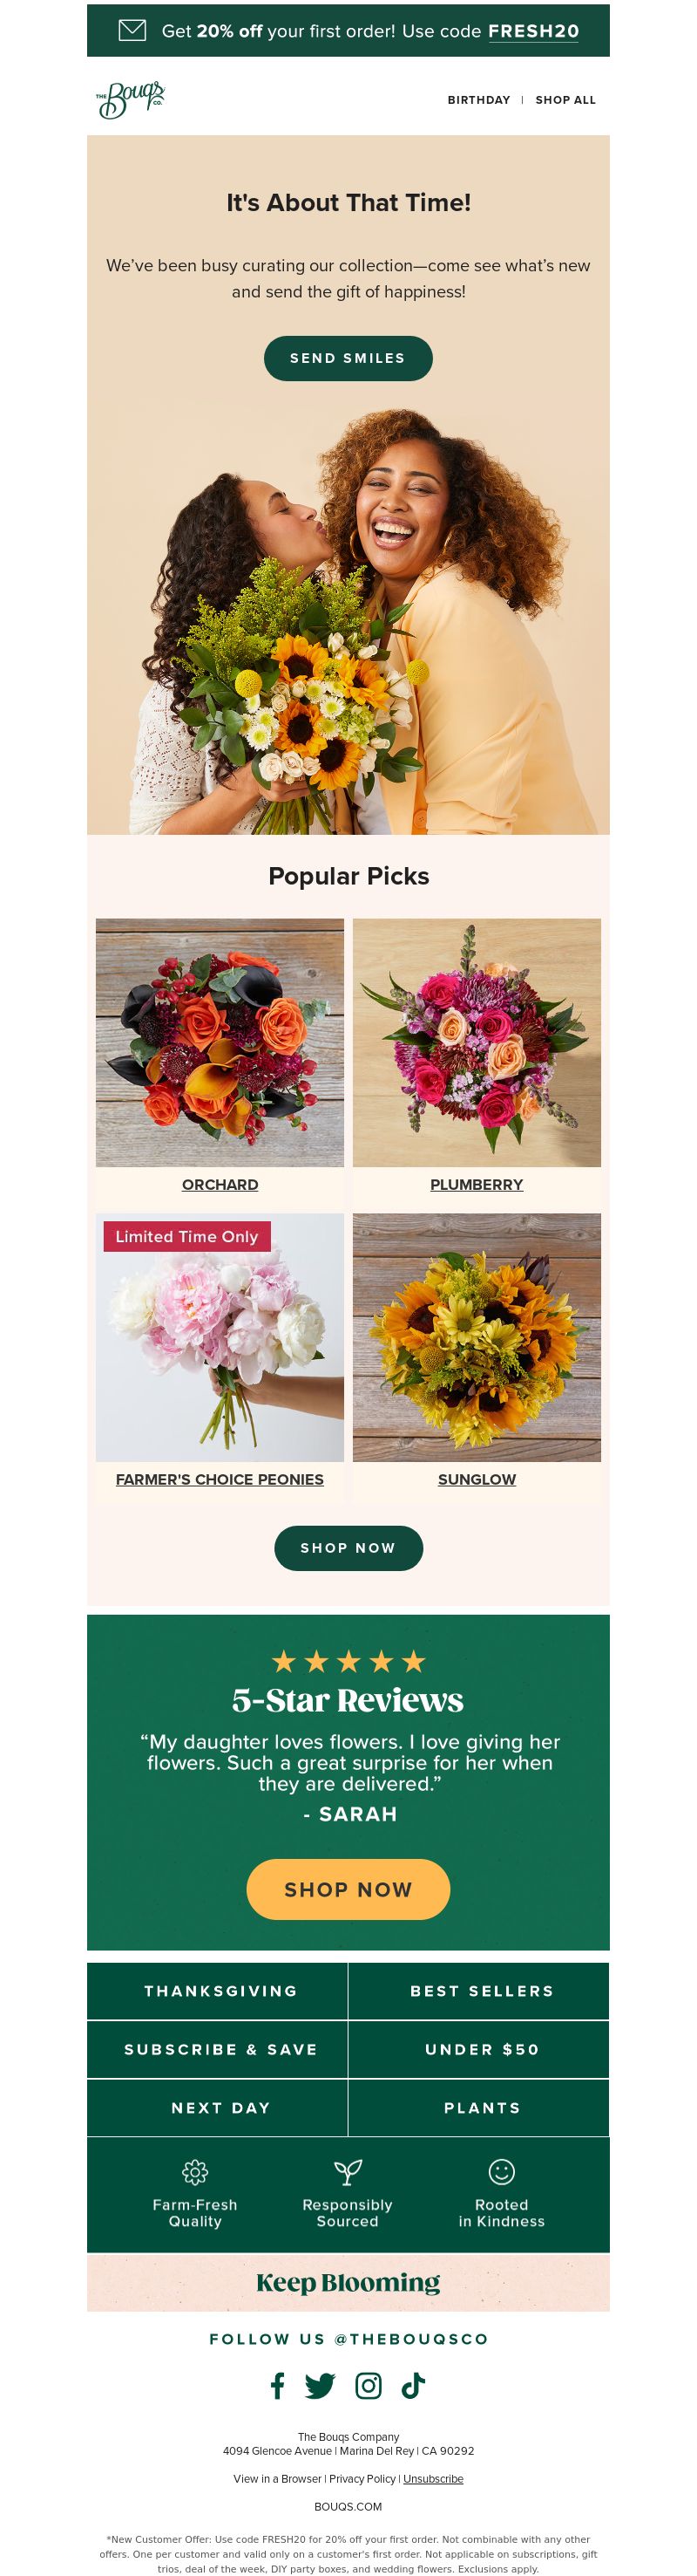The height and width of the screenshot is (2576, 697).
Task: Click the yellow Shop Now button
Action: coord(348,1889)
